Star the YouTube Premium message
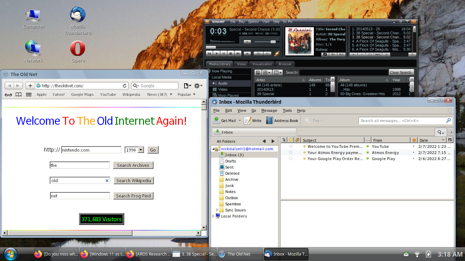The image size is (465, 261). point(290,146)
